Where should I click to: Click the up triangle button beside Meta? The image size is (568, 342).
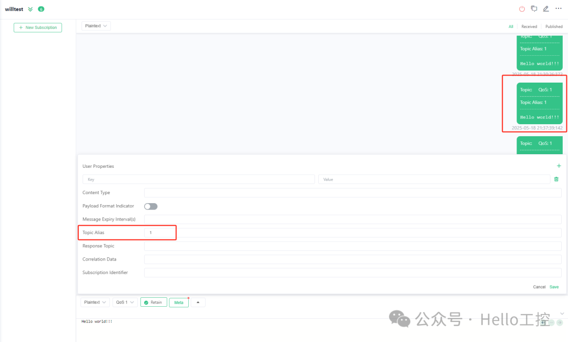pos(198,302)
